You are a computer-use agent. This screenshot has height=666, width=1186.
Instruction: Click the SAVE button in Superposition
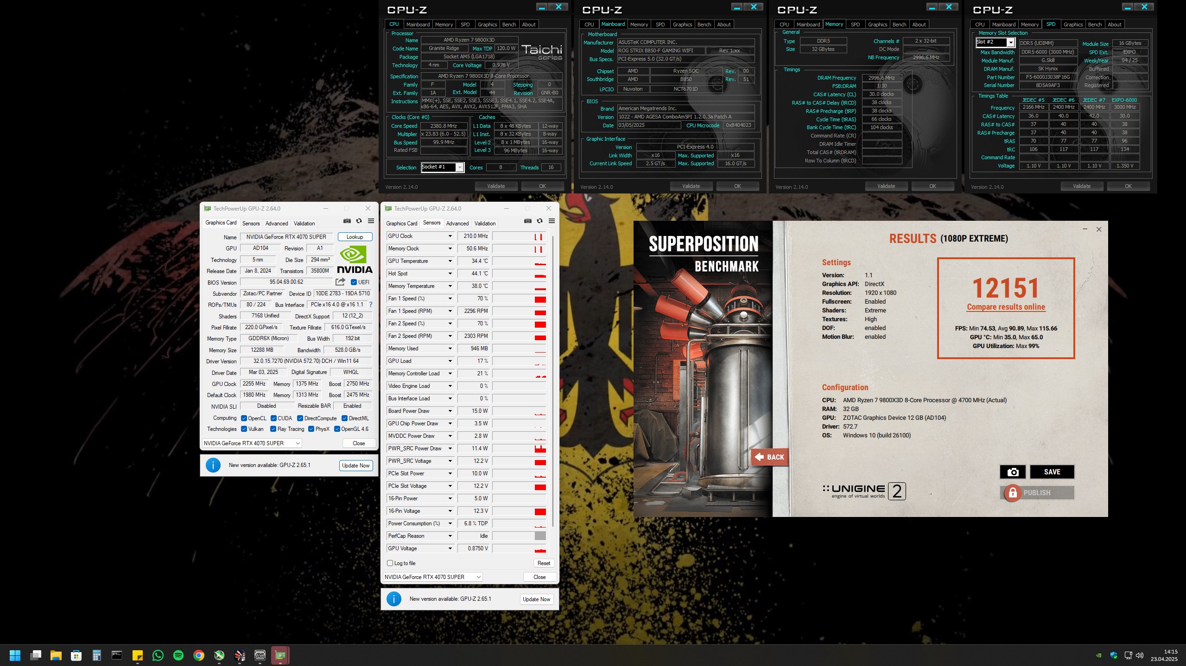coord(1052,472)
